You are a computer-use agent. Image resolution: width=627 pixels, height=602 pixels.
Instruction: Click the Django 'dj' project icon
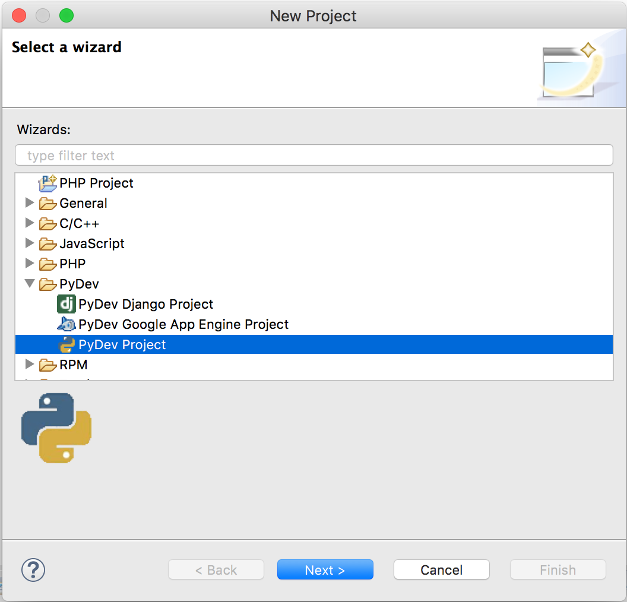coord(66,304)
